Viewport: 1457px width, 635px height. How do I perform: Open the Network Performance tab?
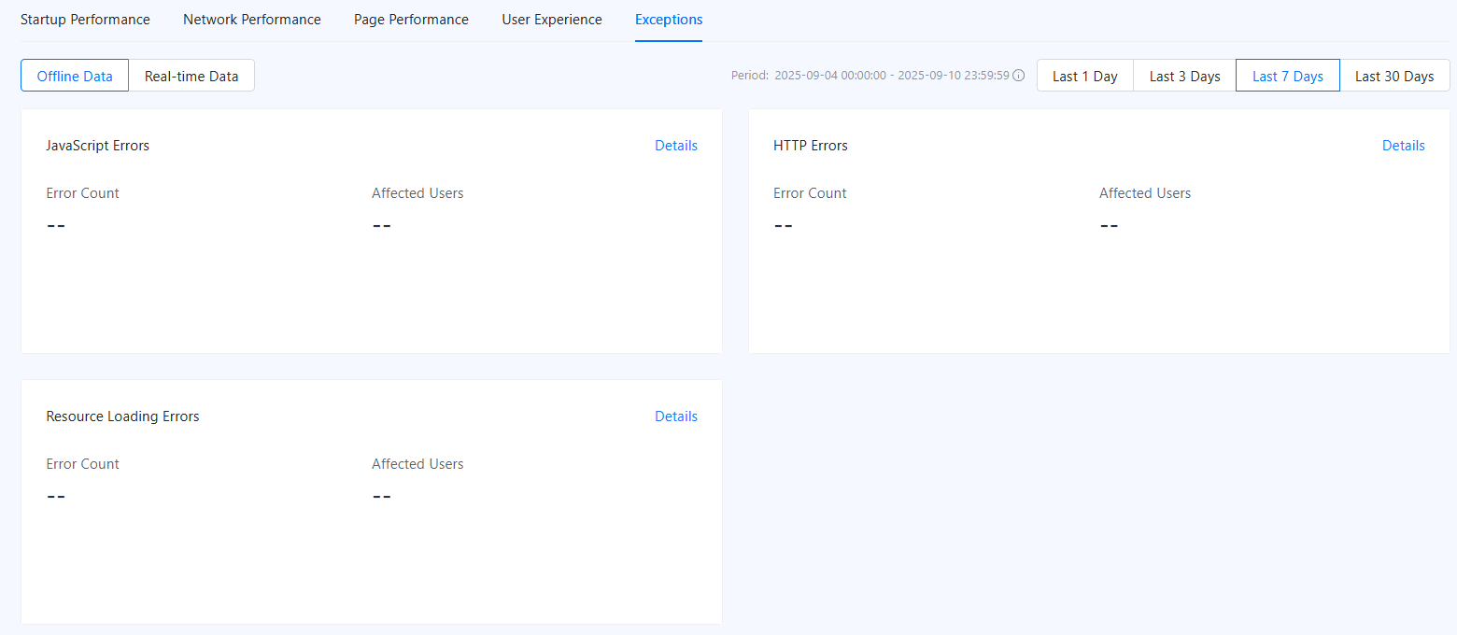pos(251,20)
